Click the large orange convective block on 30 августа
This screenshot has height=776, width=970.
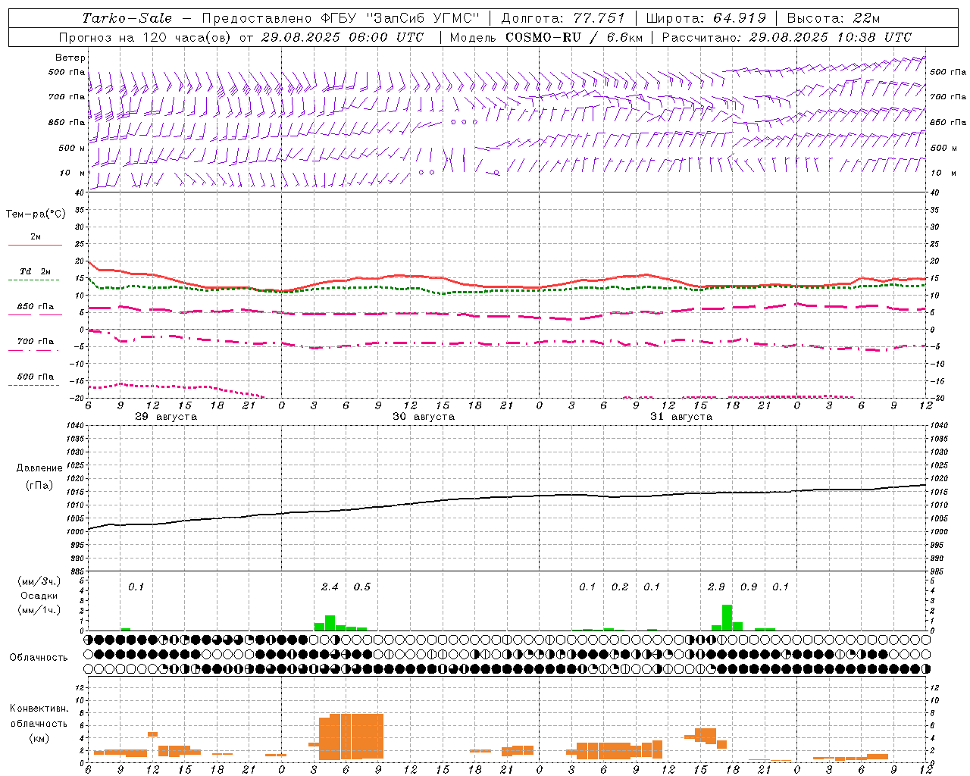351,737
